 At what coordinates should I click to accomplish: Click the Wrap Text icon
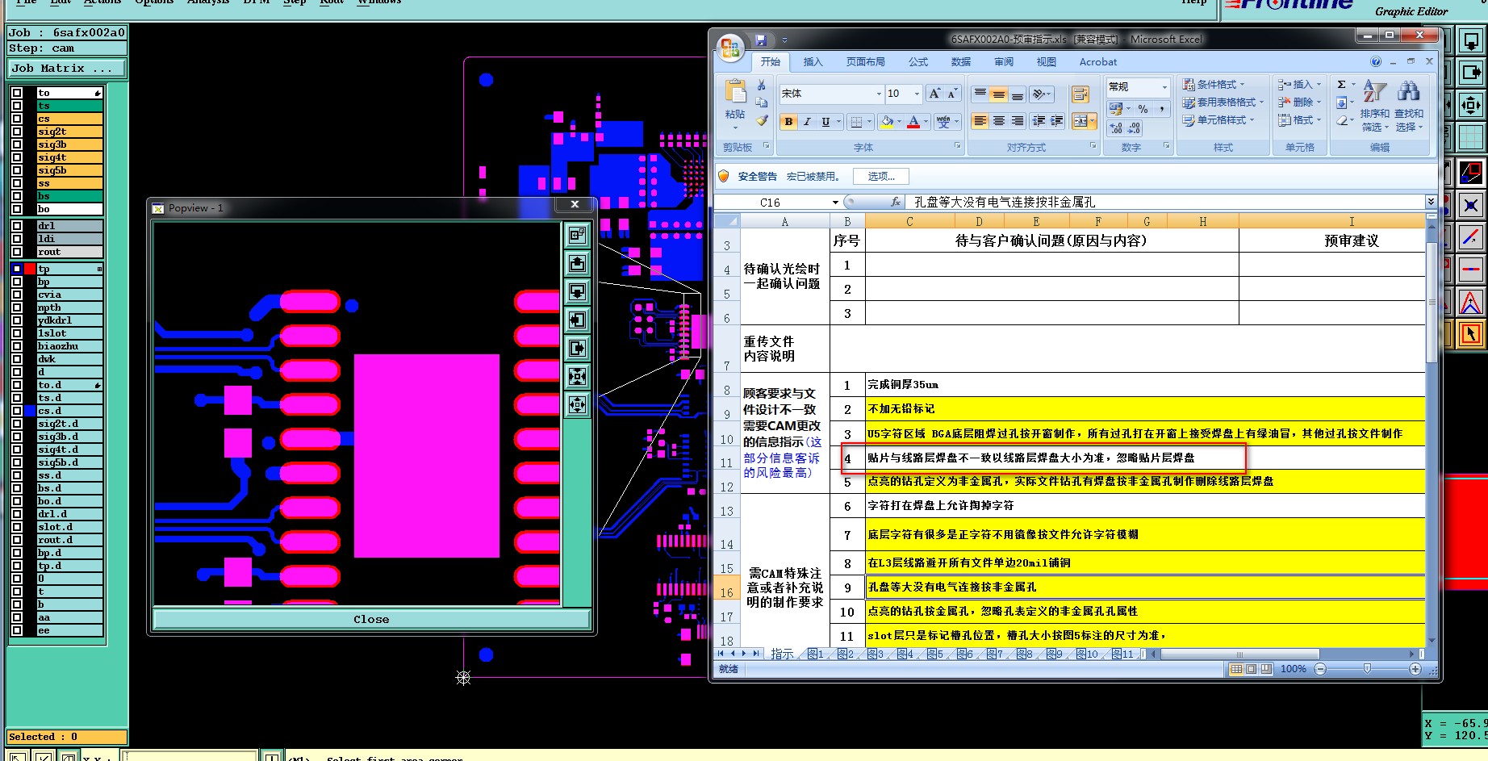click(1080, 94)
